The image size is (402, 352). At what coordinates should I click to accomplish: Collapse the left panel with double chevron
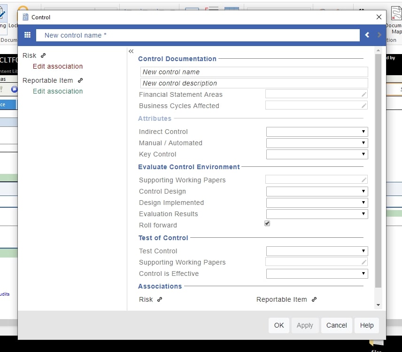(x=131, y=51)
